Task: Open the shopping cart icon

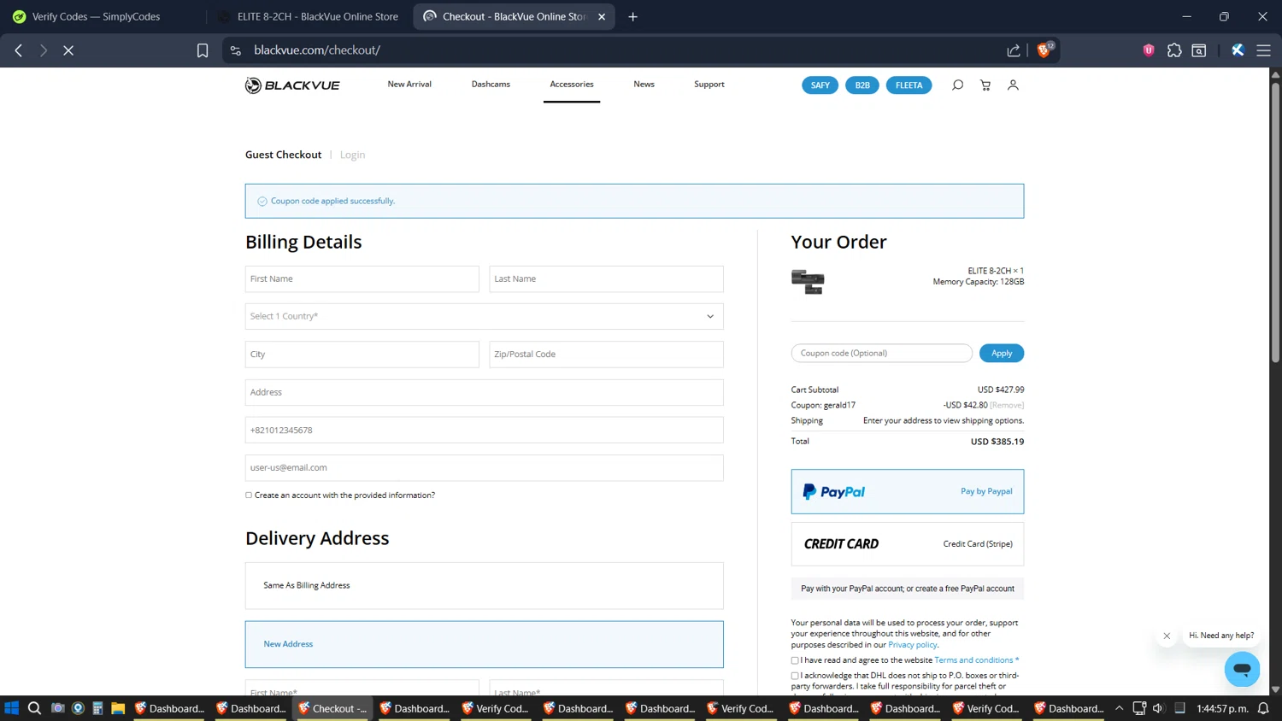Action: pyautogui.click(x=985, y=85)
